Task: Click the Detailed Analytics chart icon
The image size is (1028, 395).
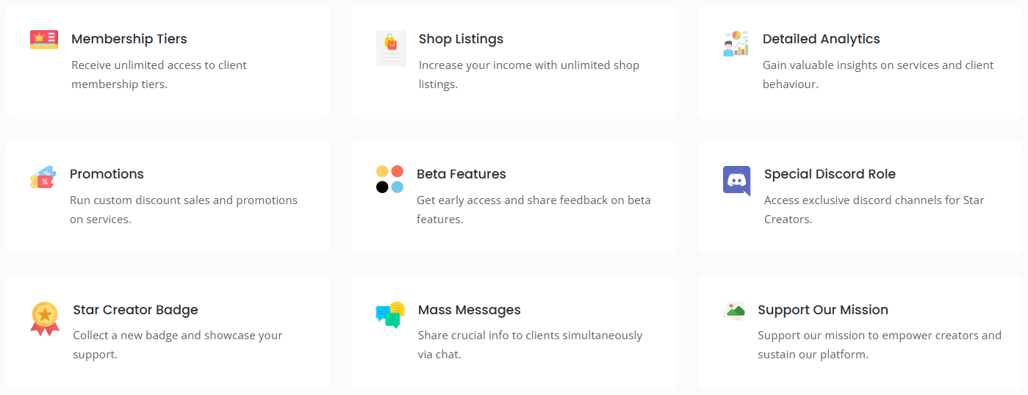Action: pyautogui.click(x=736, y=43)
